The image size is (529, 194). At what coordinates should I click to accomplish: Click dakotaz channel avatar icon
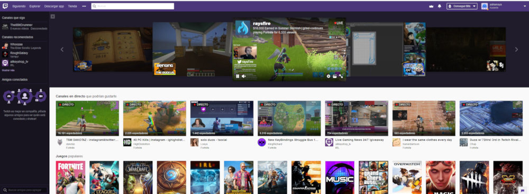[x=60, y=142]
